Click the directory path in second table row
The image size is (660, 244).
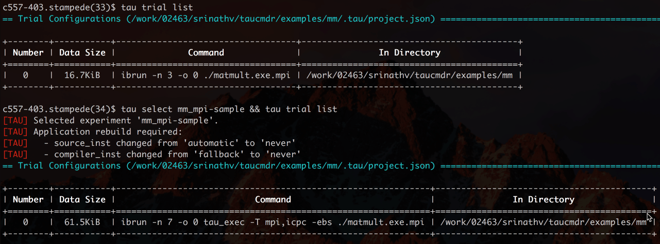(544, 222)
